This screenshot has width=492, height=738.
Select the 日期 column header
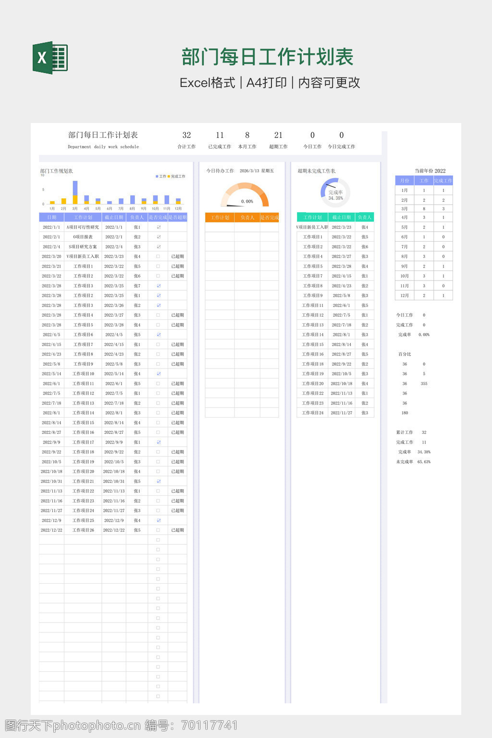[51, 218]
